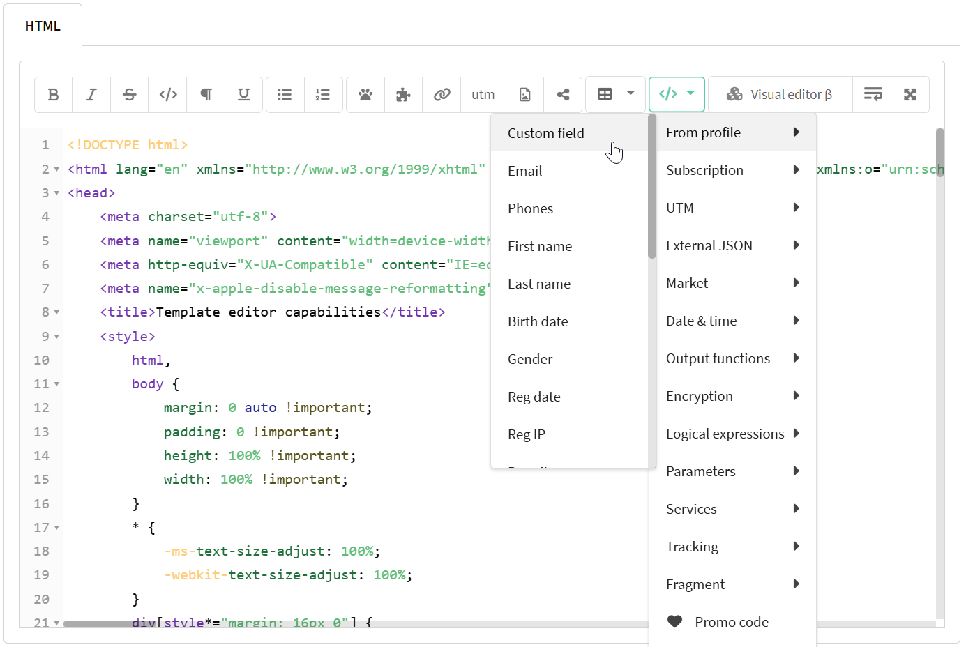
Task: Open the table dropdown arrow
Action: pos(631,93)
